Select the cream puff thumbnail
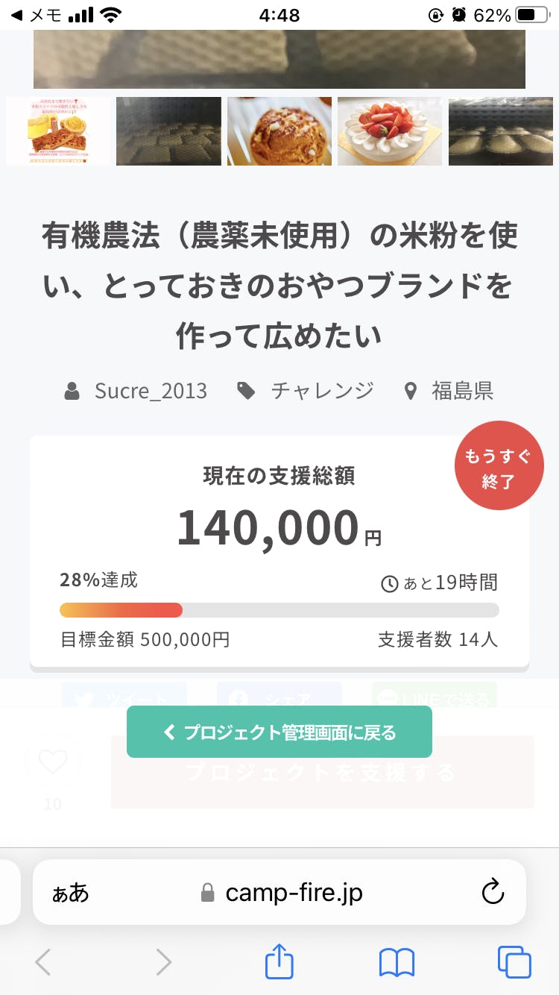Screen dimensions: 559x995 pos(279,131)
